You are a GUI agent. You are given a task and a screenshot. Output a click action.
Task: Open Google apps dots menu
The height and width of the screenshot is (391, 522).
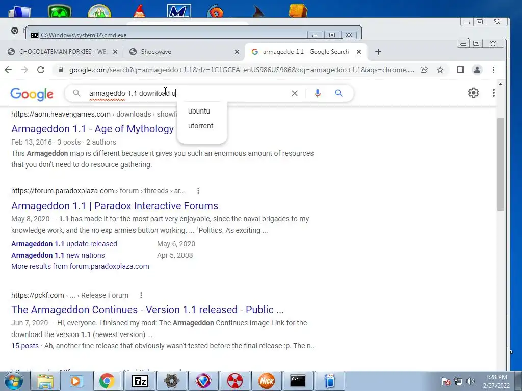coord(493,93)
